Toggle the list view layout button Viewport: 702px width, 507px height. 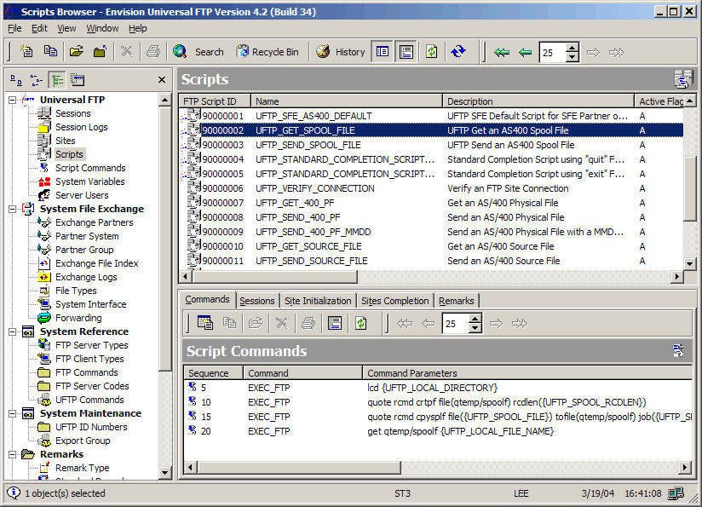coord(406,52)
